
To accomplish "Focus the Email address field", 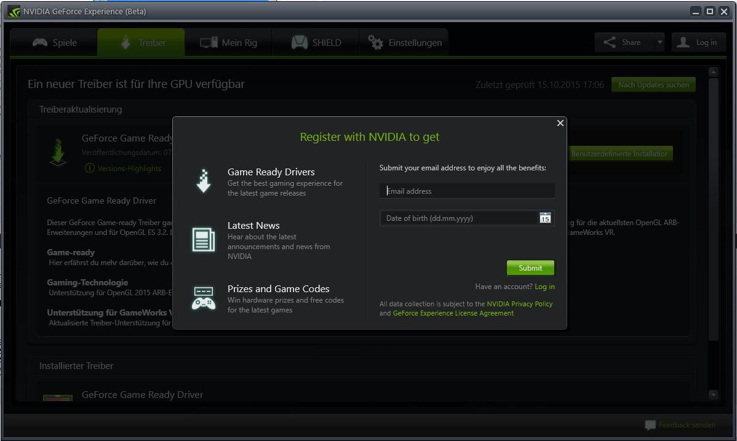I will 467,191.
